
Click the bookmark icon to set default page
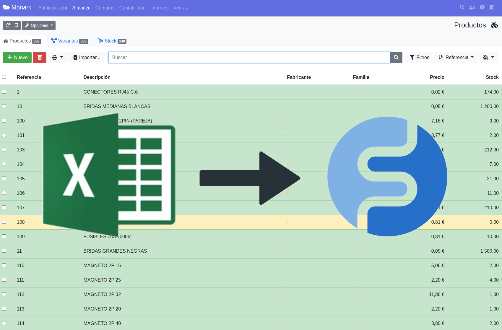(16, 25)
